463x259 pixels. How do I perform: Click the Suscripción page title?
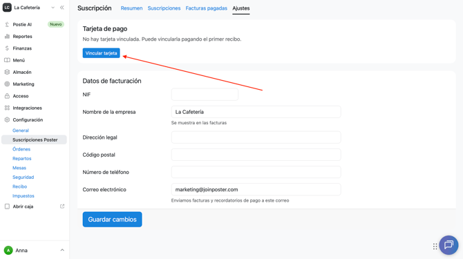(x=95, y=8)
